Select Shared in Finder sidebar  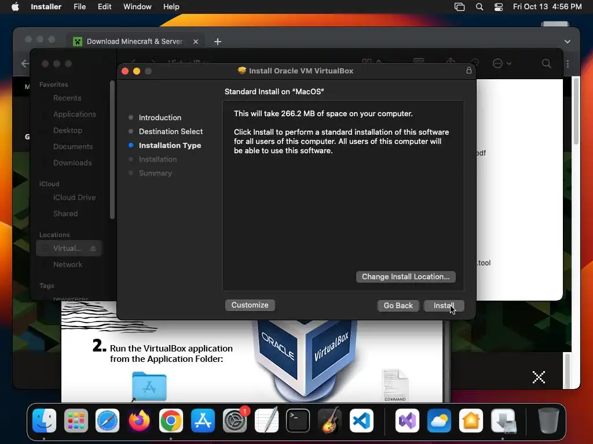point(65,214)
